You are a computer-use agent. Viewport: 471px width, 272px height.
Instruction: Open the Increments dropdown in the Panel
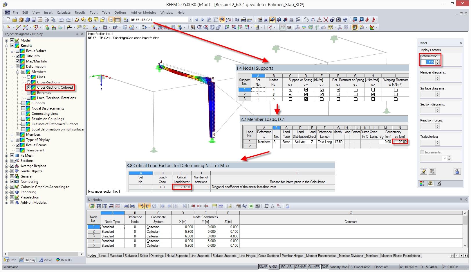click(444, 158)
